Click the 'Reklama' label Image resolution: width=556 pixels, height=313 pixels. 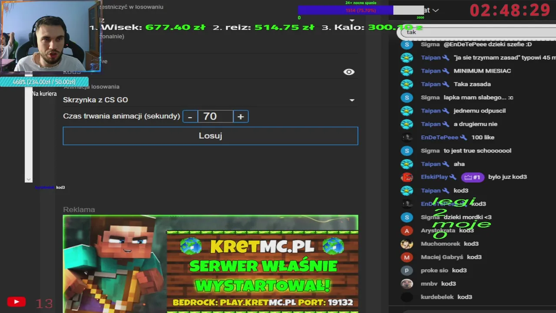(79, 210)
